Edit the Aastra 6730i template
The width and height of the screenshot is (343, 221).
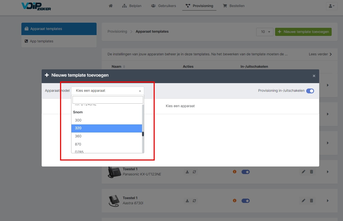pyautogui.click(x=304, y=200)
